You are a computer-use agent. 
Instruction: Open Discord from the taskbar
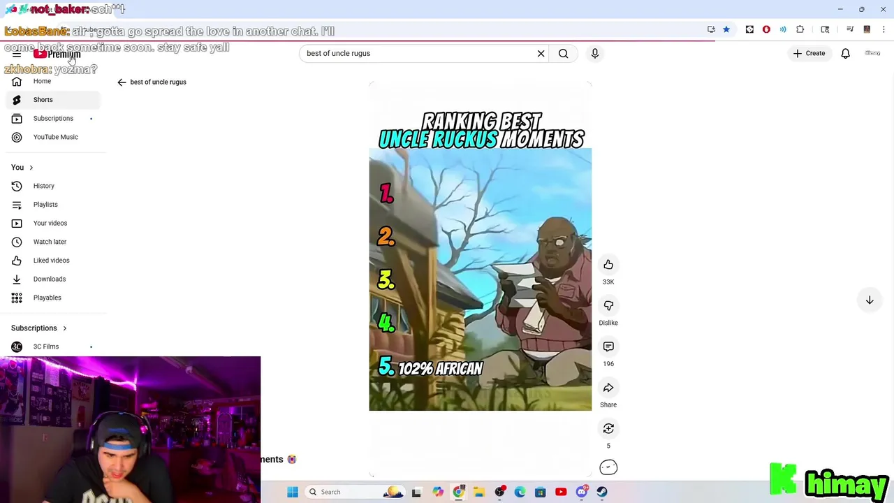point(581,492)
